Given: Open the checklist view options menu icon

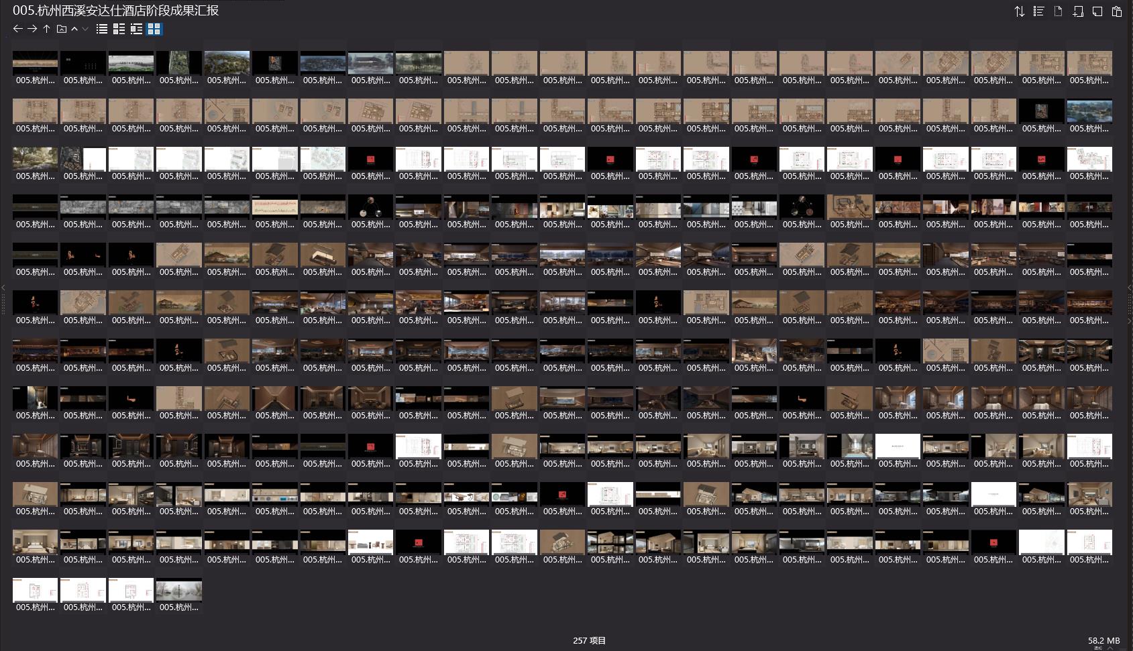Looking at the screenshot, I should 1038,11.
